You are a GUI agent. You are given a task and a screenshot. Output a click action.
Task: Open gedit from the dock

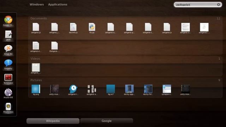[8, 35]
